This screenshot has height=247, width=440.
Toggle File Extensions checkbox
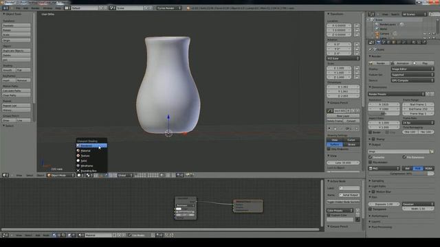404,157
